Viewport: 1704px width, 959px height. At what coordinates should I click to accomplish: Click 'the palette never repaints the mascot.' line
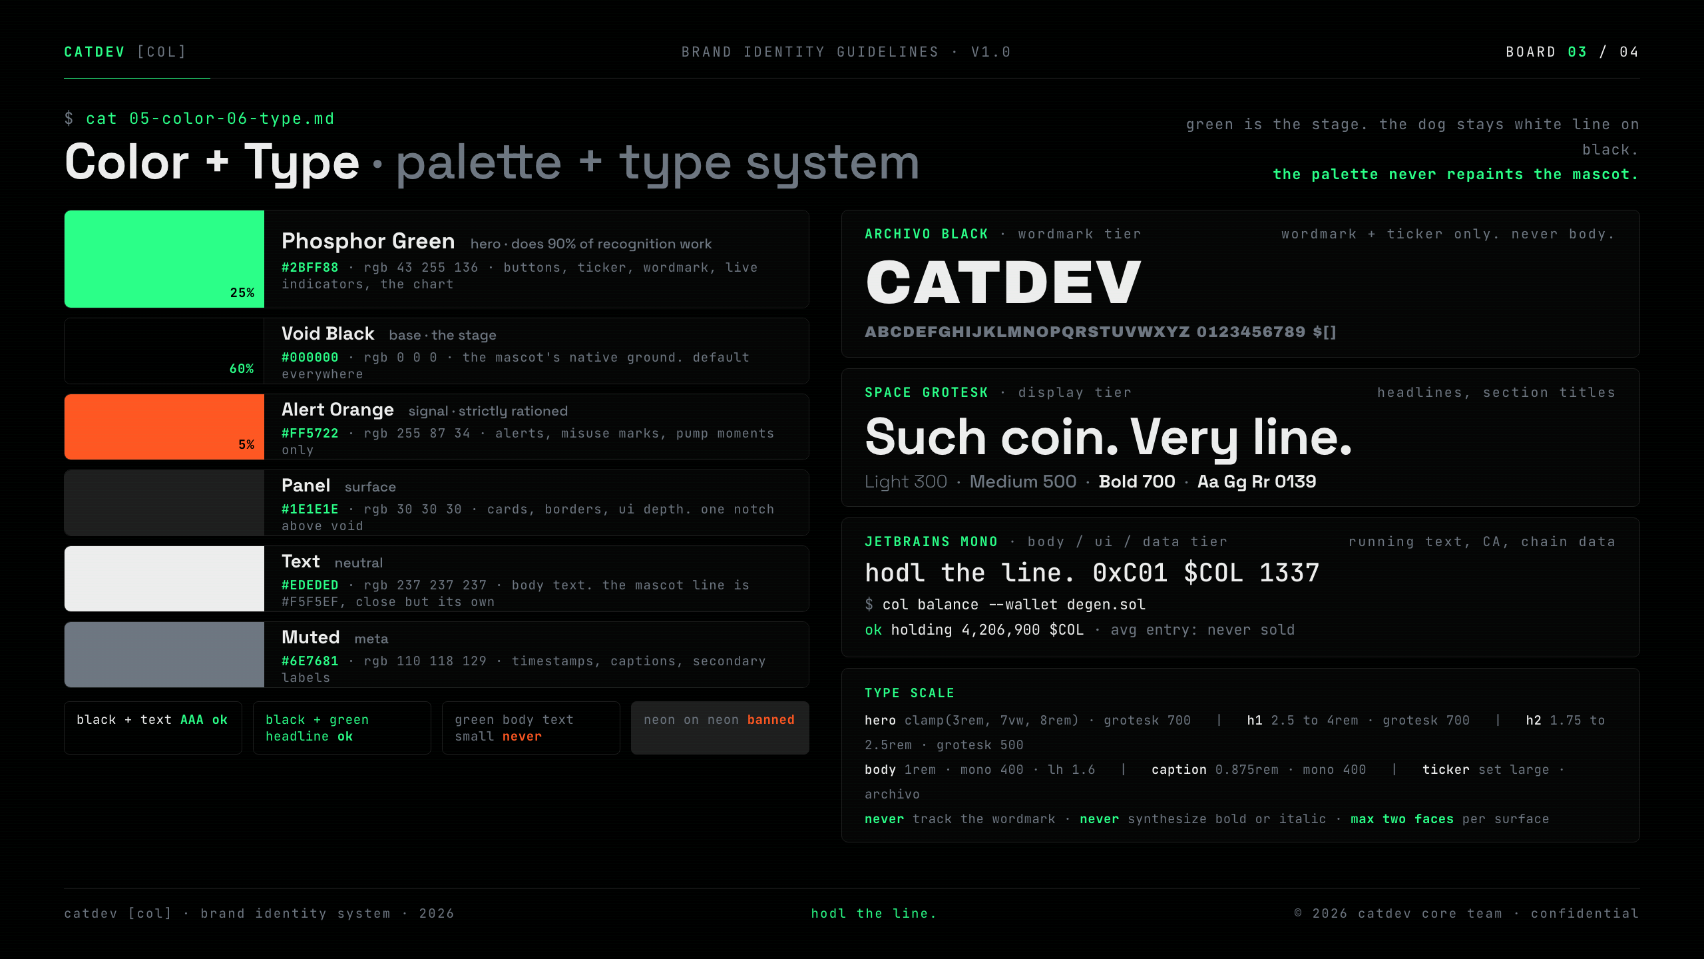[1456, 174]
